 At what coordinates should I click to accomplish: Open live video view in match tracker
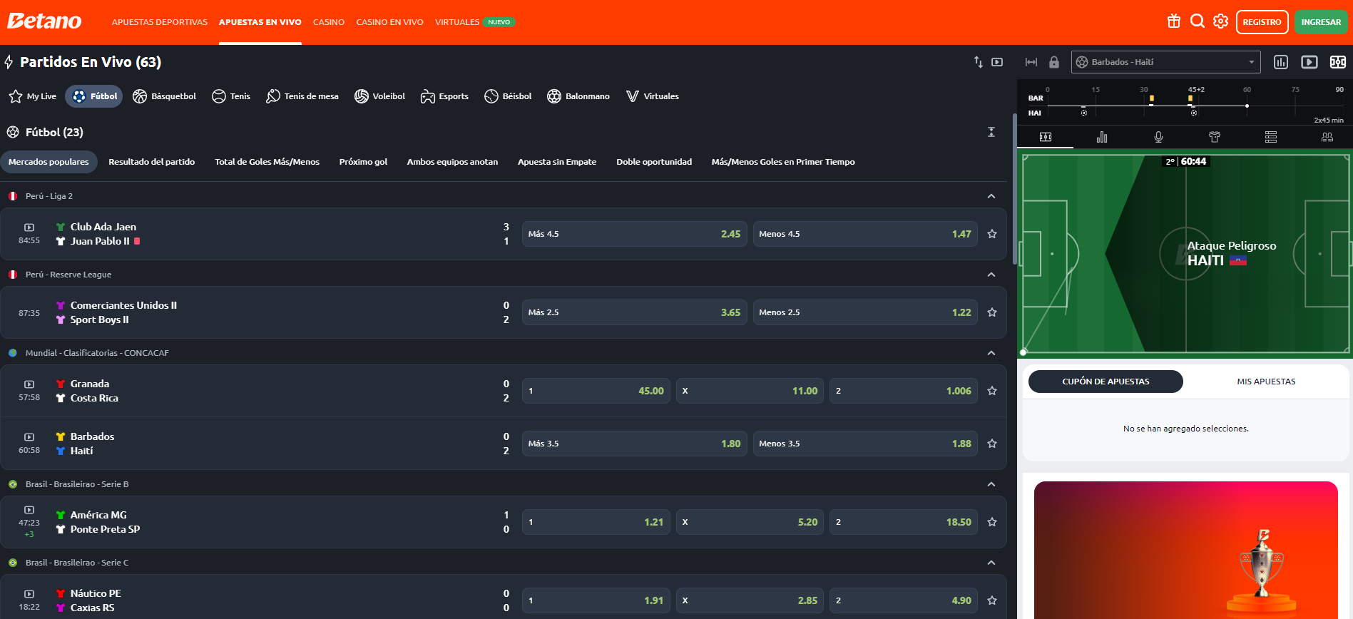point(1309,62)
